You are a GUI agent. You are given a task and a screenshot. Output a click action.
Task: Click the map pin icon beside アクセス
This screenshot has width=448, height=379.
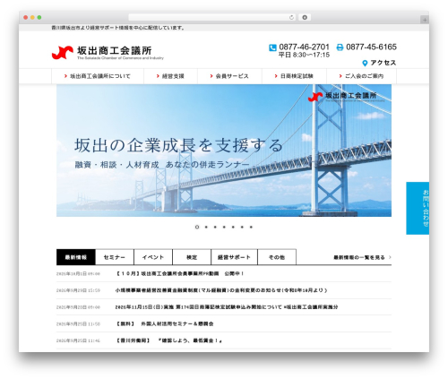365,63
